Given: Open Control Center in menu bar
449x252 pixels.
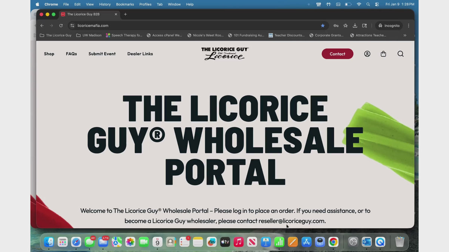Looking at the screenshot, I should pyautogui.click(x=377, y=4).
